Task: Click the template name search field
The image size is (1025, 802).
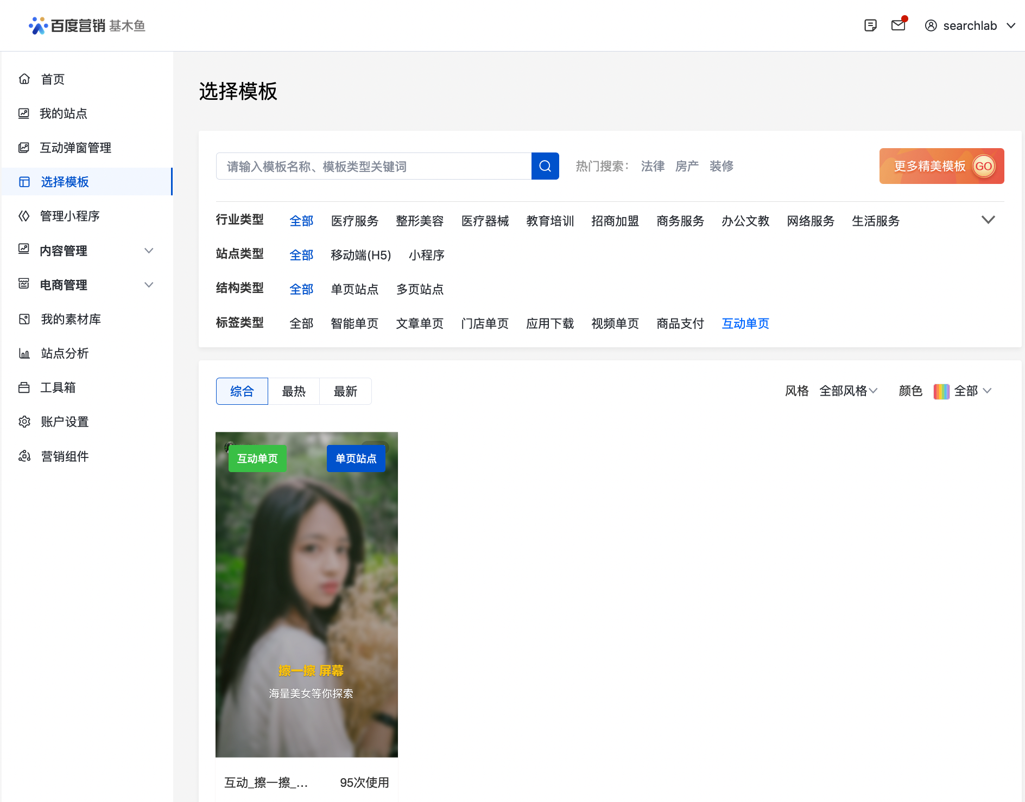Action: 374,166
